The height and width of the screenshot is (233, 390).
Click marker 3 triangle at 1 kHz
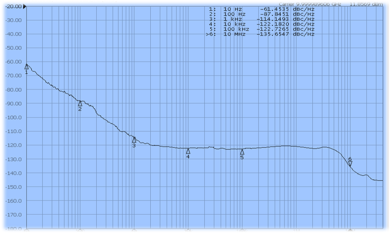pyautogui.click(x=134, y=140)
